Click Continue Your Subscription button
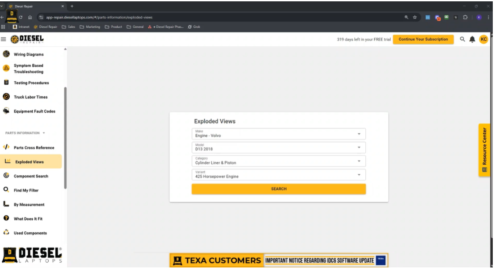Image resolution: width=495 pixels, height=271 pixels. pos(423,39)
